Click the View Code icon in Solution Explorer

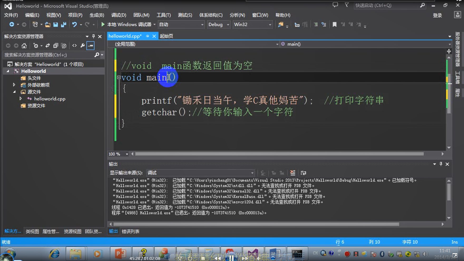(74, 46)
